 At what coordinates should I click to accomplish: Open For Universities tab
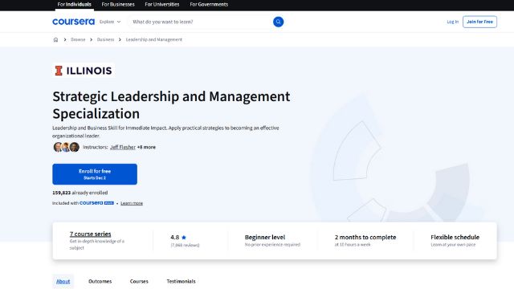coord(162,5)
